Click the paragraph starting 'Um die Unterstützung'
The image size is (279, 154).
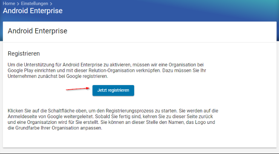click(x=107, y=70)
